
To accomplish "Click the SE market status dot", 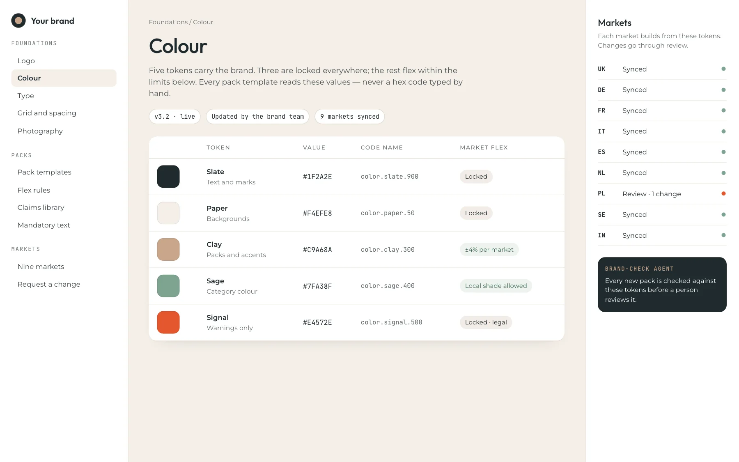I will tap(723, 215).
